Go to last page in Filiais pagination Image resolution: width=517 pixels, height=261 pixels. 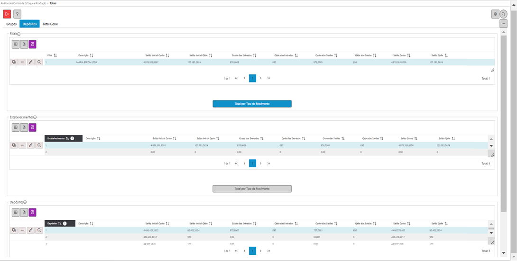coord(269,78)
